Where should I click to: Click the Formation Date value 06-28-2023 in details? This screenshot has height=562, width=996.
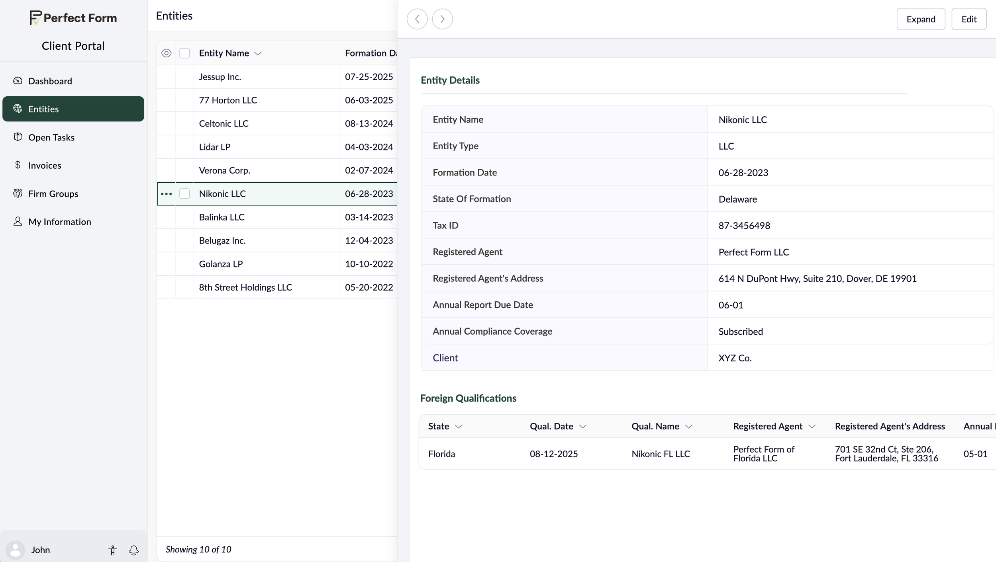pyautogui.click(x=743, y=172)
